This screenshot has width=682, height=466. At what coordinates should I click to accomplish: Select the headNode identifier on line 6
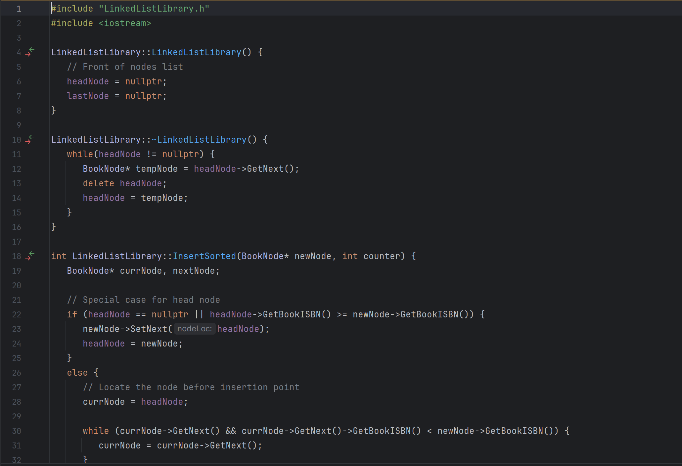[x=87, y=81]
